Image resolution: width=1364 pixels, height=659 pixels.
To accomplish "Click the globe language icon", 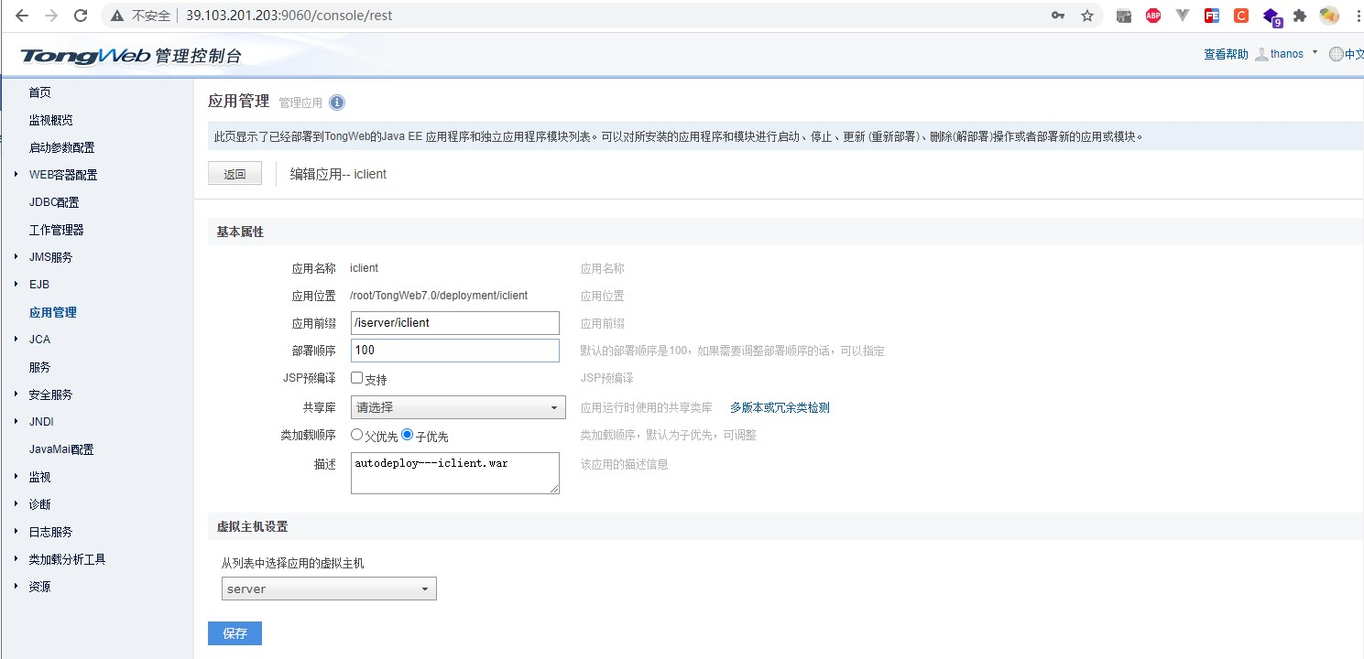I will (1336, 54).
